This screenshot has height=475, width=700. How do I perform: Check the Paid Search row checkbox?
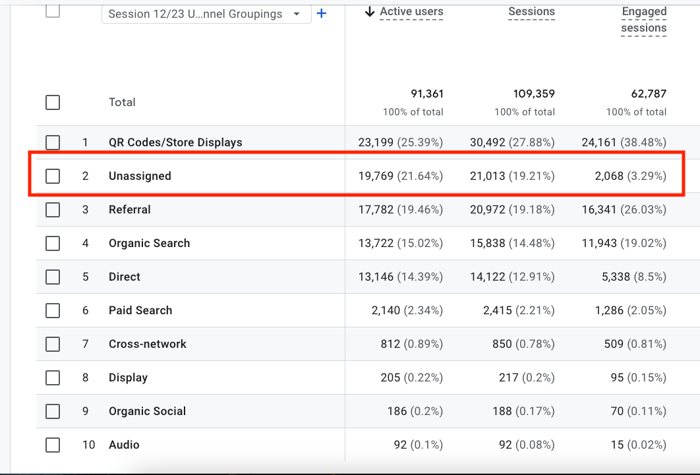coord(53,310)
